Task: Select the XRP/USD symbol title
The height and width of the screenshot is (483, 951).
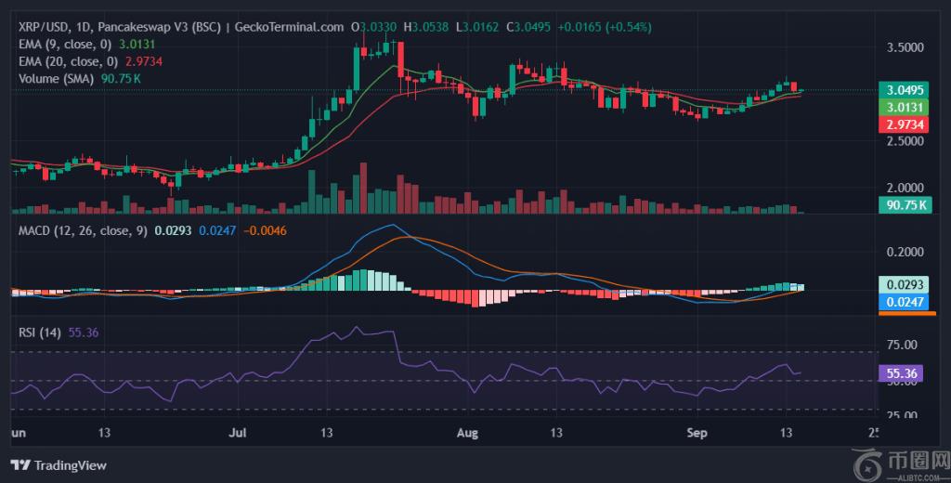Action: point(45,26)
